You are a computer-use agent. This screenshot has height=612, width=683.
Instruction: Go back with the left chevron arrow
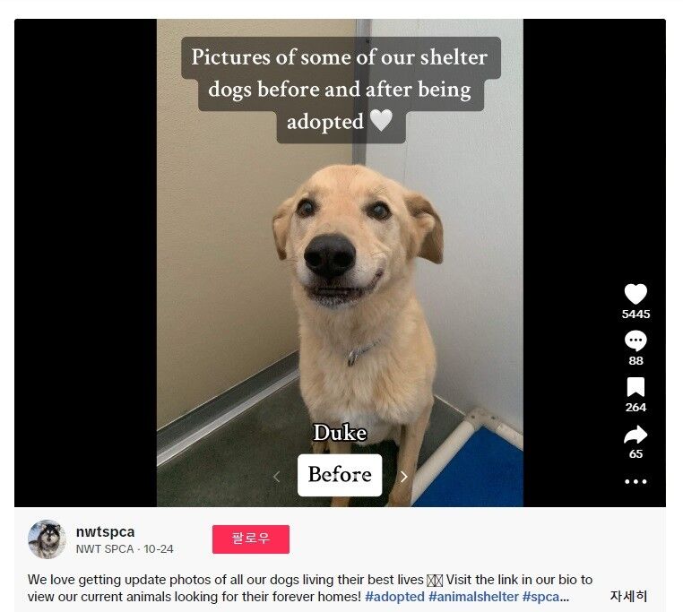pos(276,477)
